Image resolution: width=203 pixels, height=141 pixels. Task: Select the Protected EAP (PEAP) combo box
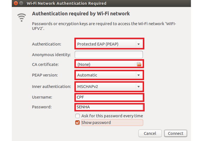tap(109, 44)
